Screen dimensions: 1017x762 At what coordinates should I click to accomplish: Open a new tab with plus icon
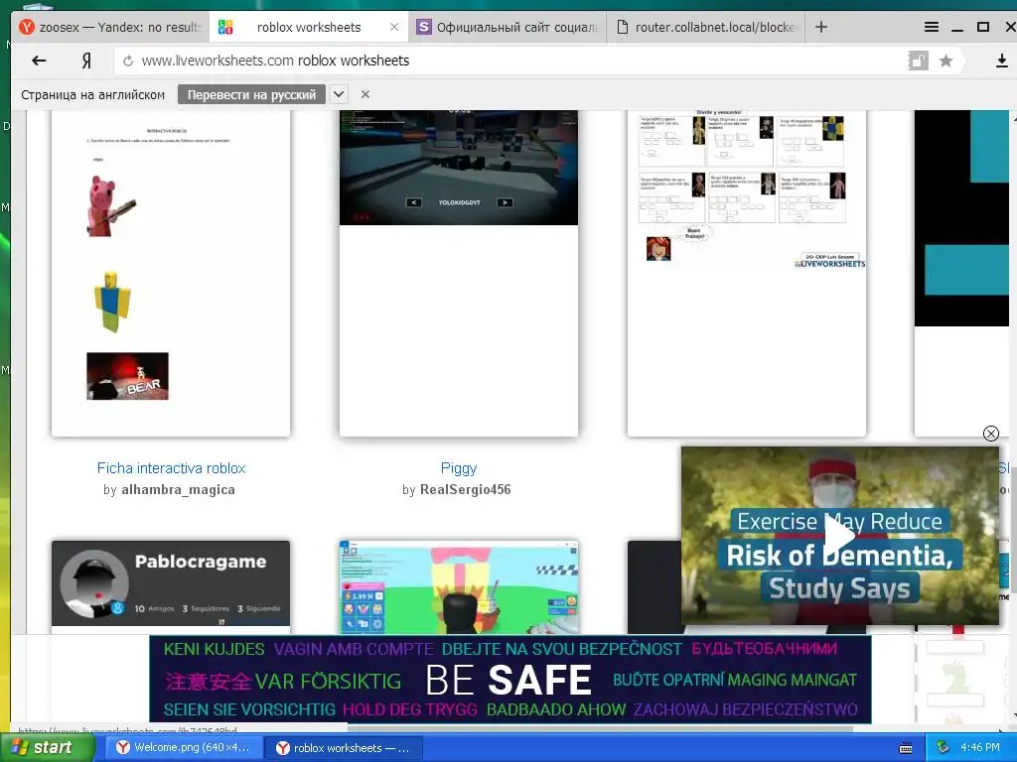(x=821, y=27)
